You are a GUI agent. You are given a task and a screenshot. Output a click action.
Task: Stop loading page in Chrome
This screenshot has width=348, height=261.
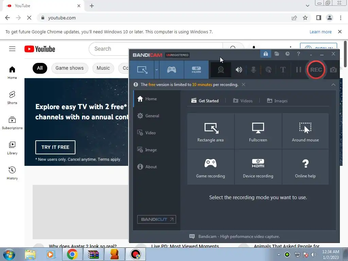point(29,18)
